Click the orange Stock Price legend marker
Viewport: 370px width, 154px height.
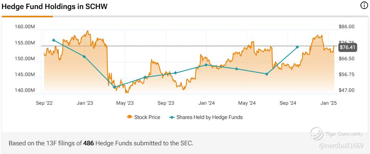pos(130,117)
